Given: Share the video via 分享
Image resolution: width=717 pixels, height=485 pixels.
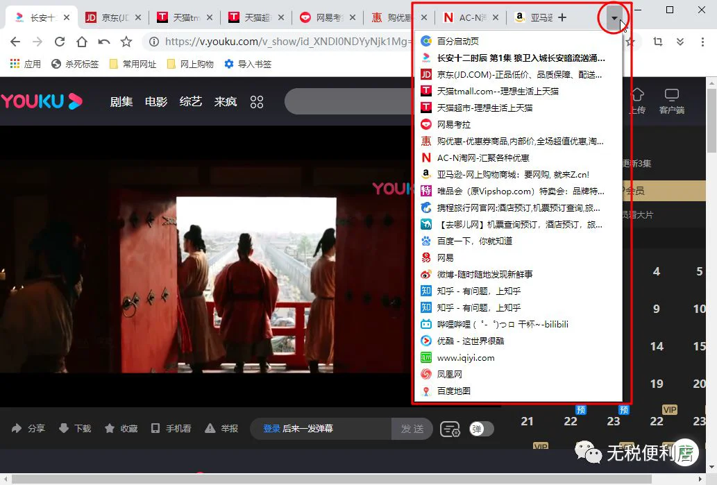Looking at the screenshot, I should pos(28,428).
